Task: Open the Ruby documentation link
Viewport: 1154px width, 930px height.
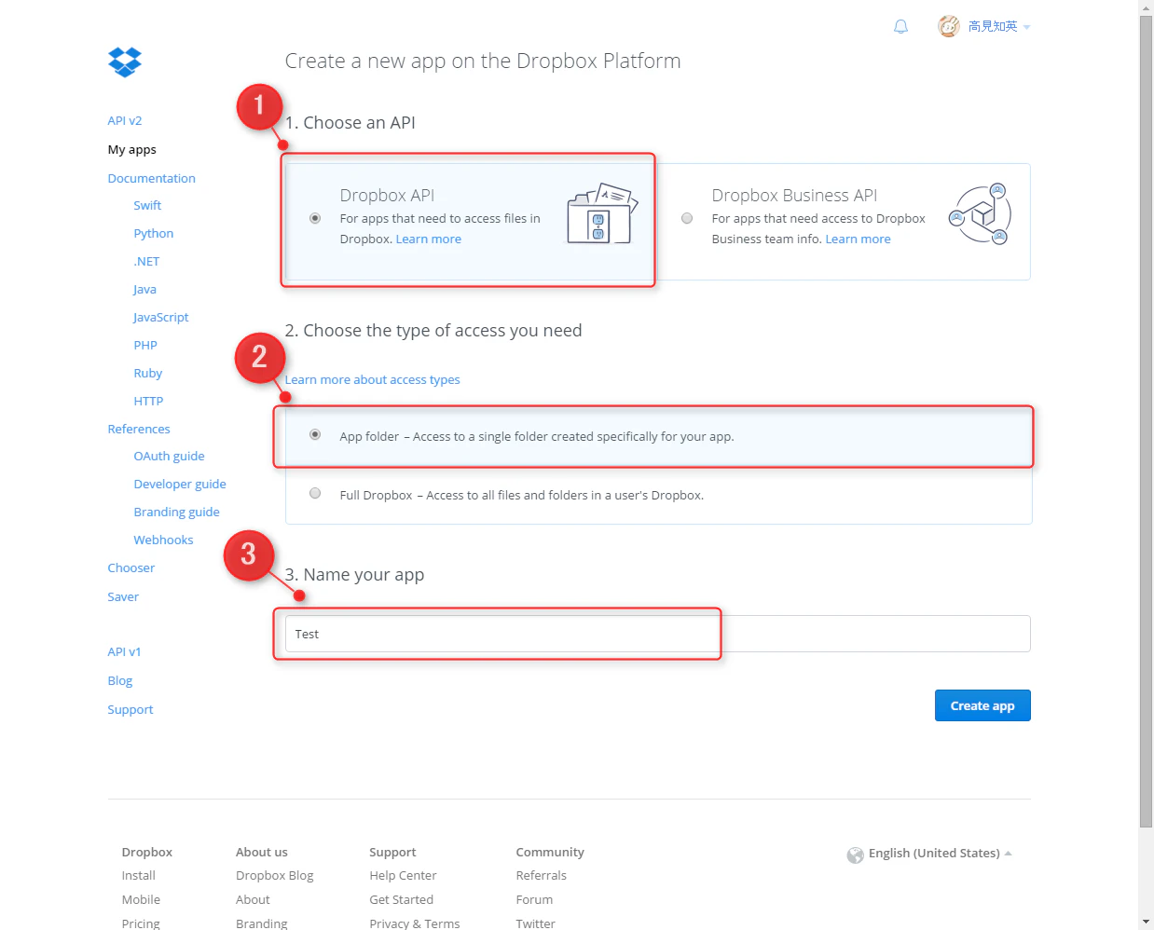Action: coord(148,374)
